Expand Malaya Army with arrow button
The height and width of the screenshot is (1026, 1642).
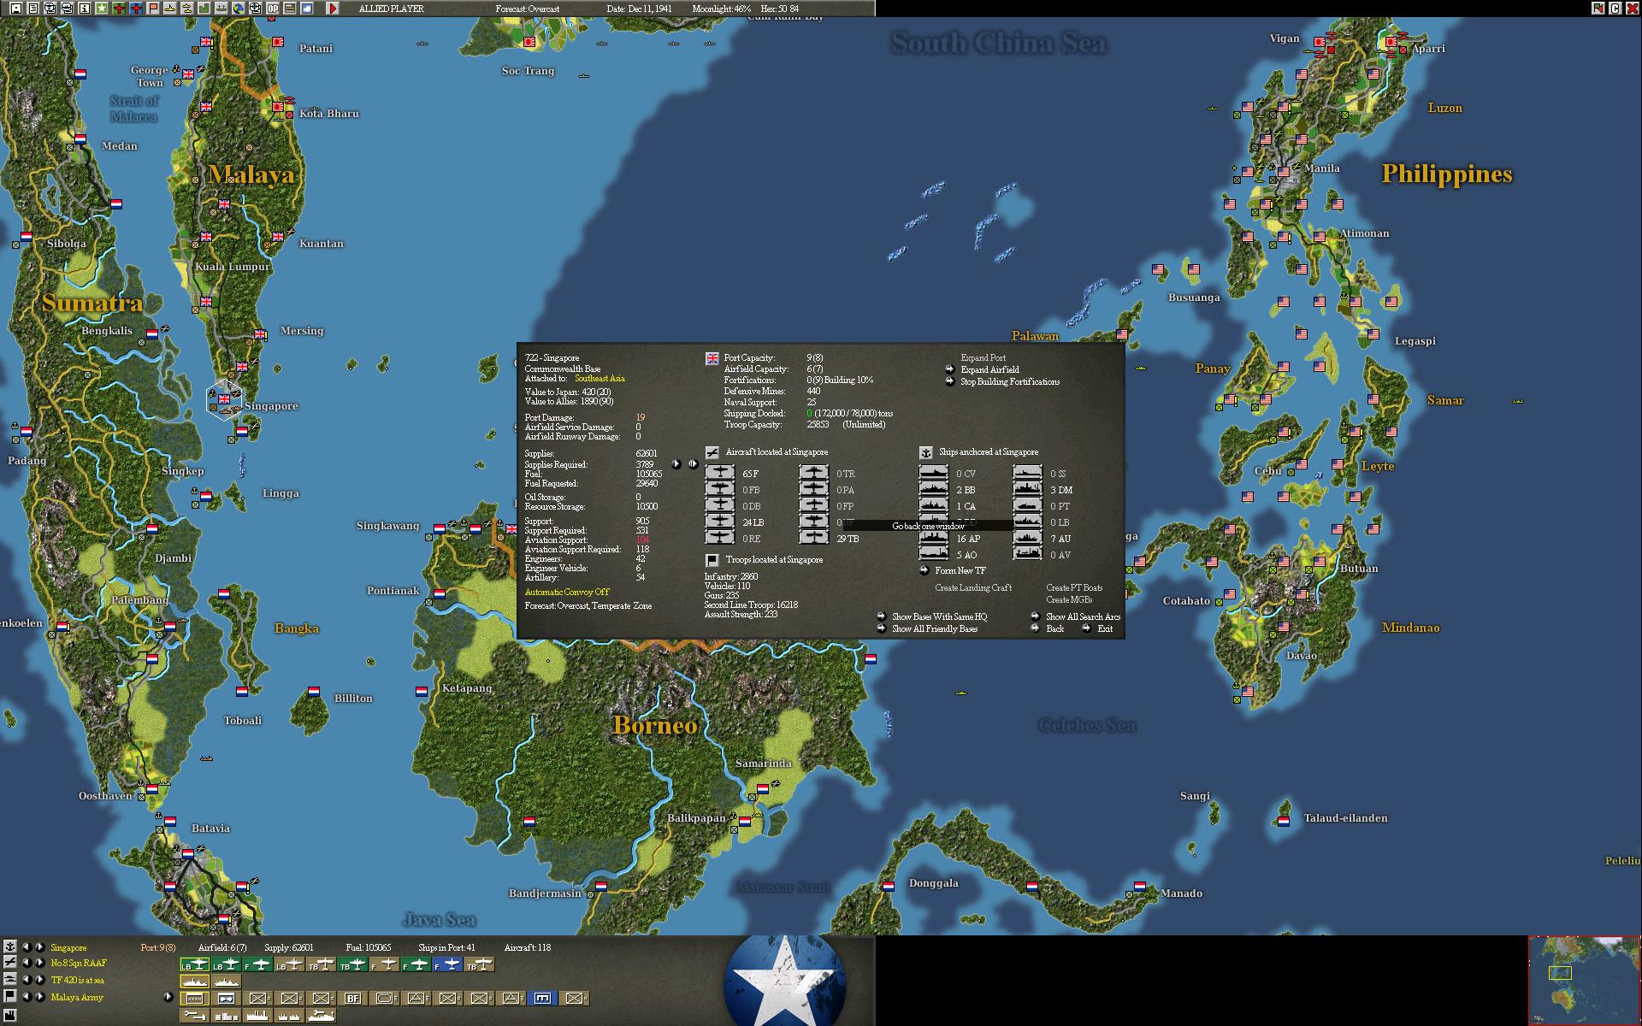pos(168,997)
